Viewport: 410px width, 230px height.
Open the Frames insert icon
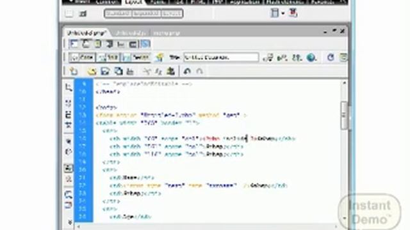(275, 13)
